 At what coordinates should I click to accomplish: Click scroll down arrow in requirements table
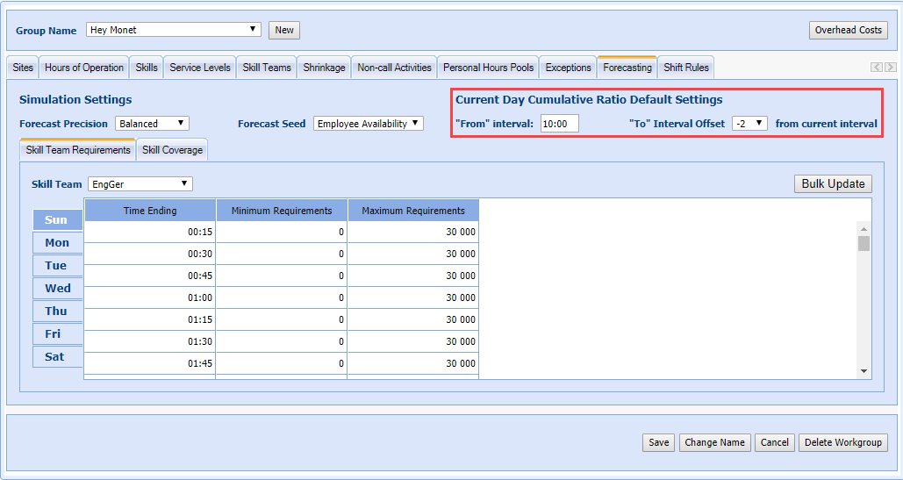864,371
